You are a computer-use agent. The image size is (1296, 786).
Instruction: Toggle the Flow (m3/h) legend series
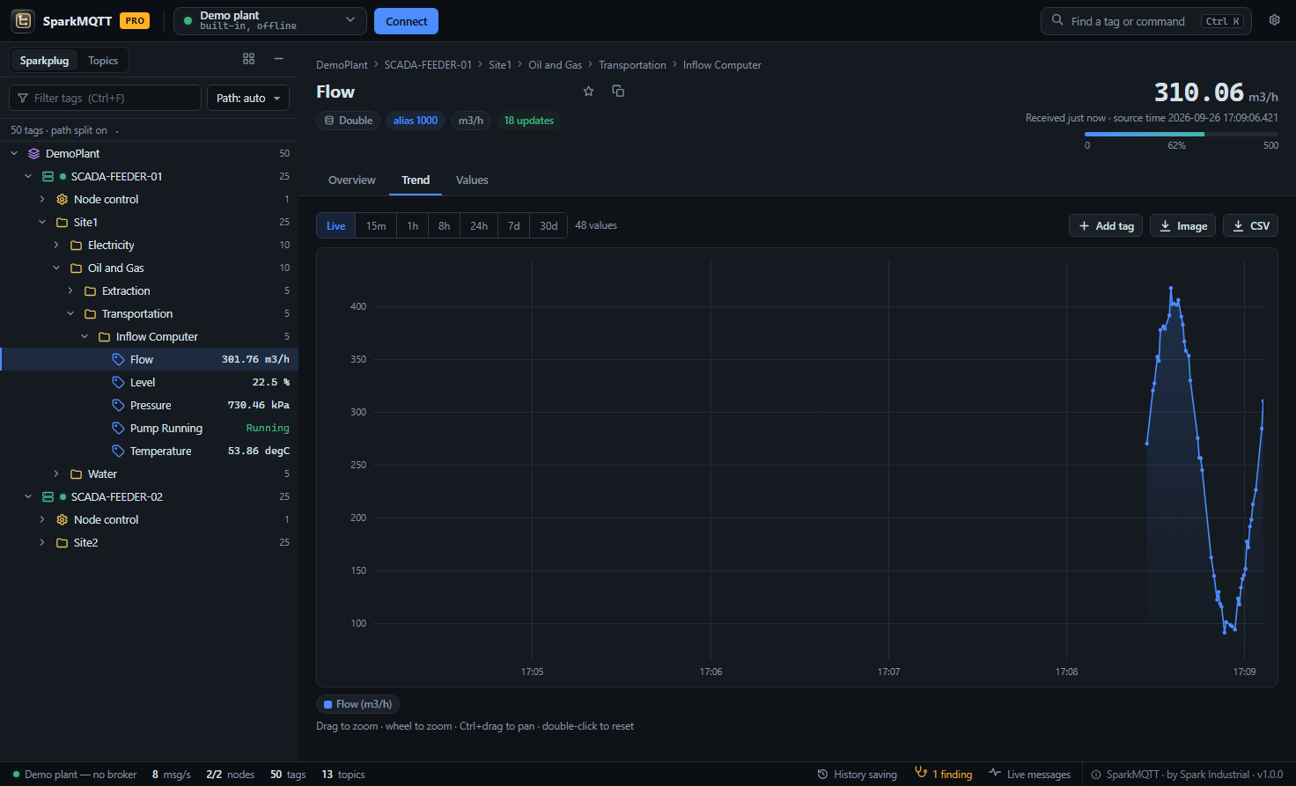tap(357, 704)
